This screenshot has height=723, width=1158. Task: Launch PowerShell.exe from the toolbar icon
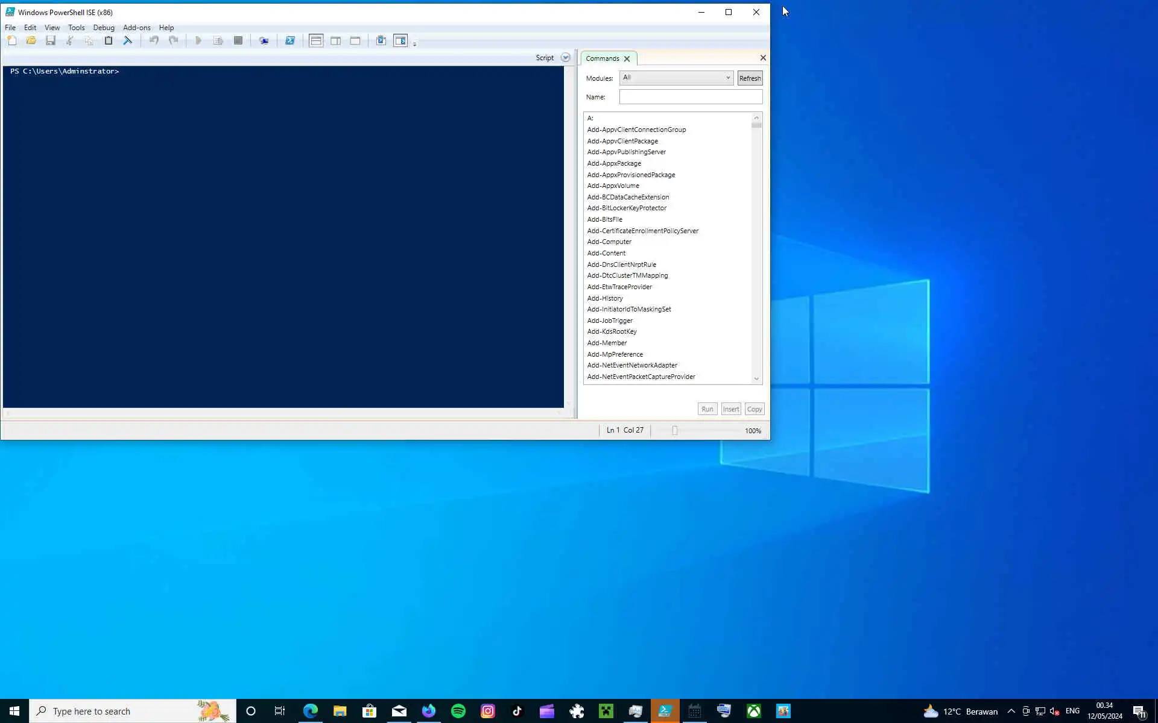coord(290,40)
